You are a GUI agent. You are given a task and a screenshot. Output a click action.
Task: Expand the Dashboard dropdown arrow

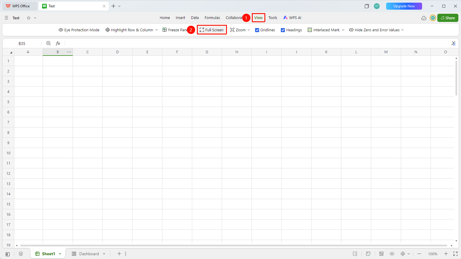click(x=104, y=254)
